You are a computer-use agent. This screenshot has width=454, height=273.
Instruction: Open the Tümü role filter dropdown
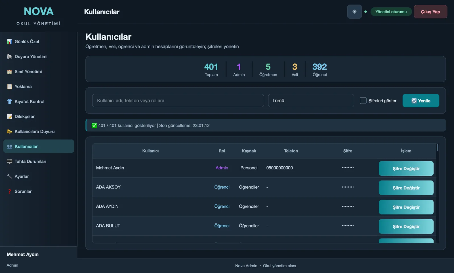[311, 100]
